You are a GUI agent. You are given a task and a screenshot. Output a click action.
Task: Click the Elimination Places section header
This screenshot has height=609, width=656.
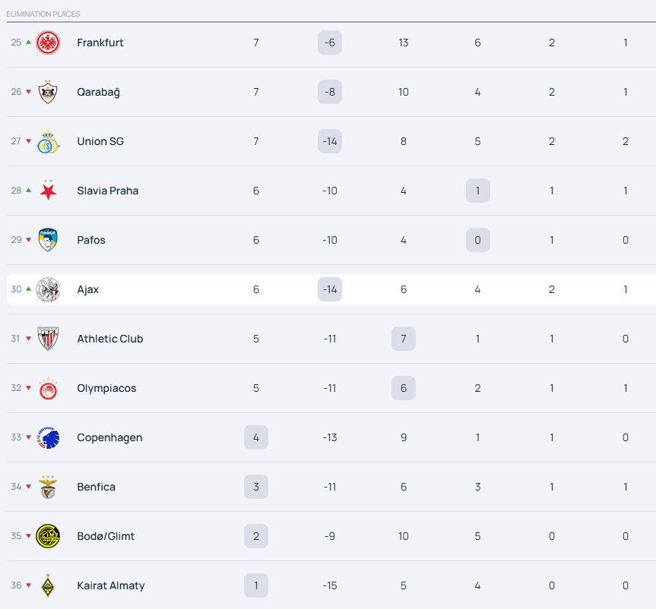[43, 14]
